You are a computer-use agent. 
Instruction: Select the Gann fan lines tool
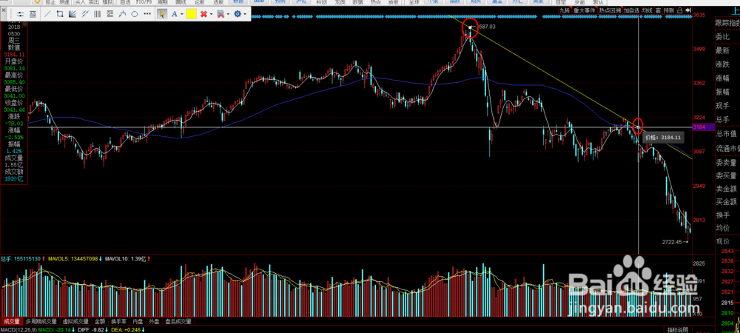(73, 14)
